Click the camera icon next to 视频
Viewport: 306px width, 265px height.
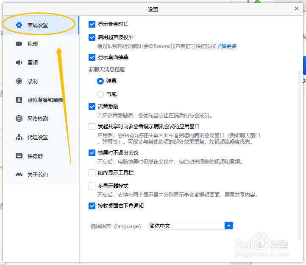click(x=19, y=44)
